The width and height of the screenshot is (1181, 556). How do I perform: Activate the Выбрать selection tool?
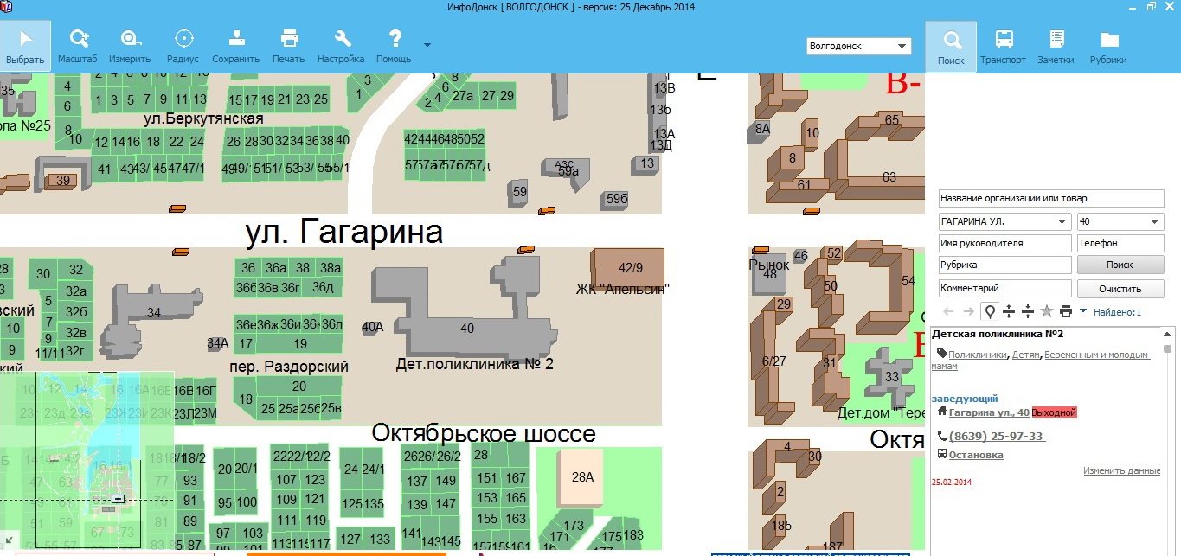pyautogui.click(x=25, y=47)
